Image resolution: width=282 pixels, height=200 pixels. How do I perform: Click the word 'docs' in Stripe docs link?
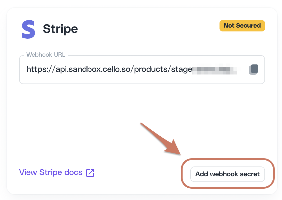[x=73, y=172]
